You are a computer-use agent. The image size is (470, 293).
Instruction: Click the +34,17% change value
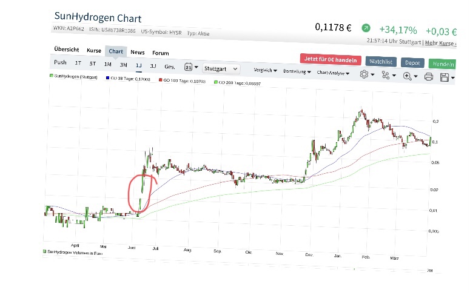coord(398,30)
